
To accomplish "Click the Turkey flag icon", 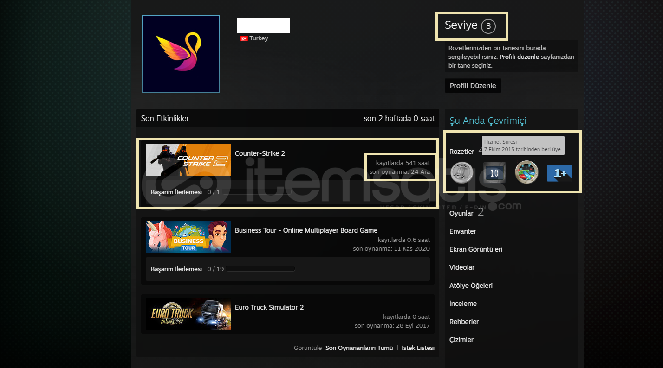I will [x=244, y=38].
